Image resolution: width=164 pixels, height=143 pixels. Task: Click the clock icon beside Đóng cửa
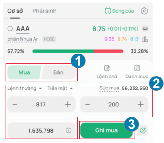pos(108,11)
